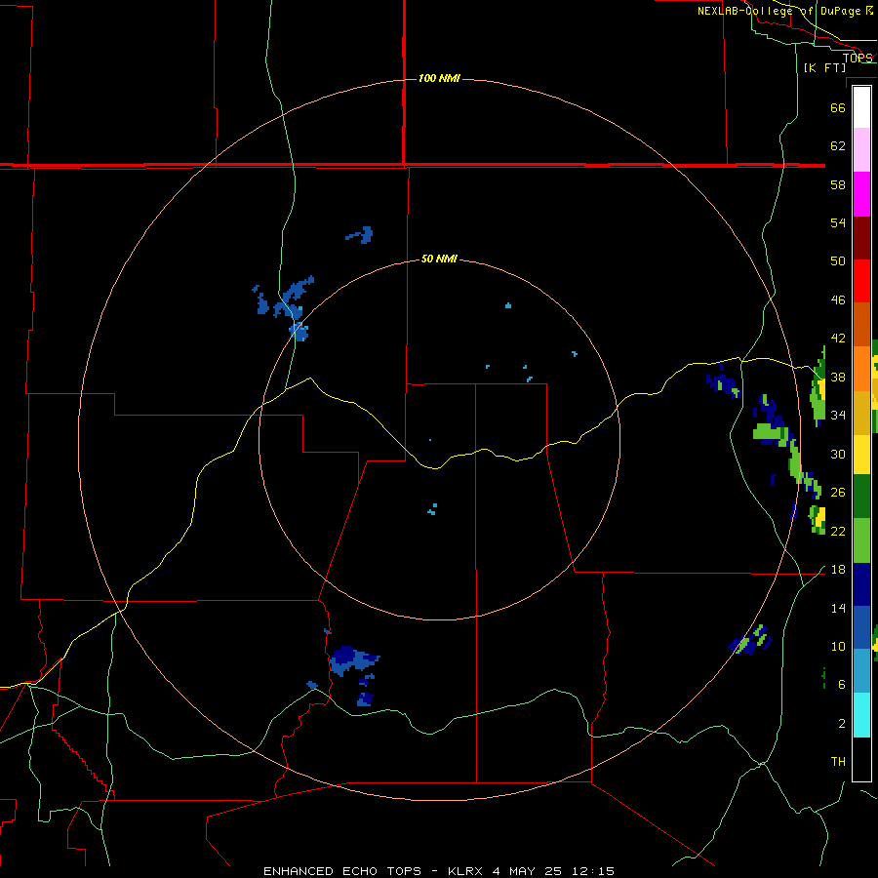This screenshot has height=878, width=878.
Task: Click the K FT units label
Action: (824, 67)
